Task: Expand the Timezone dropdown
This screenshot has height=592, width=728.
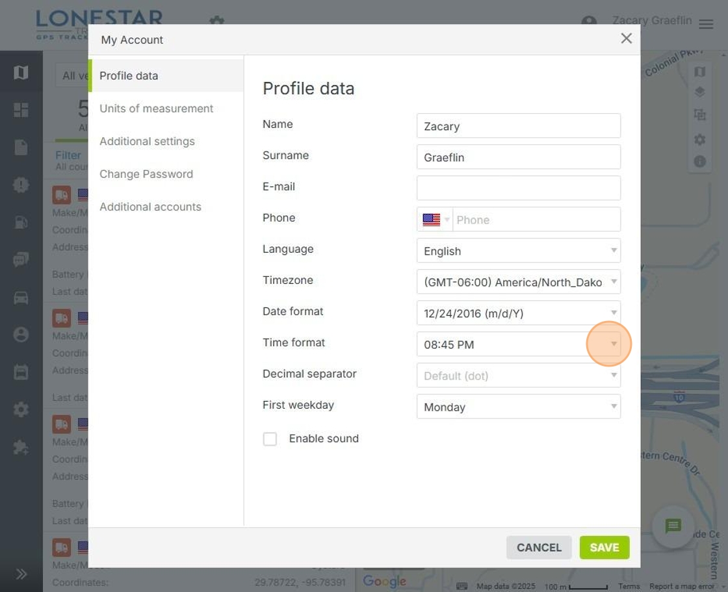Action: pos(518,282)
